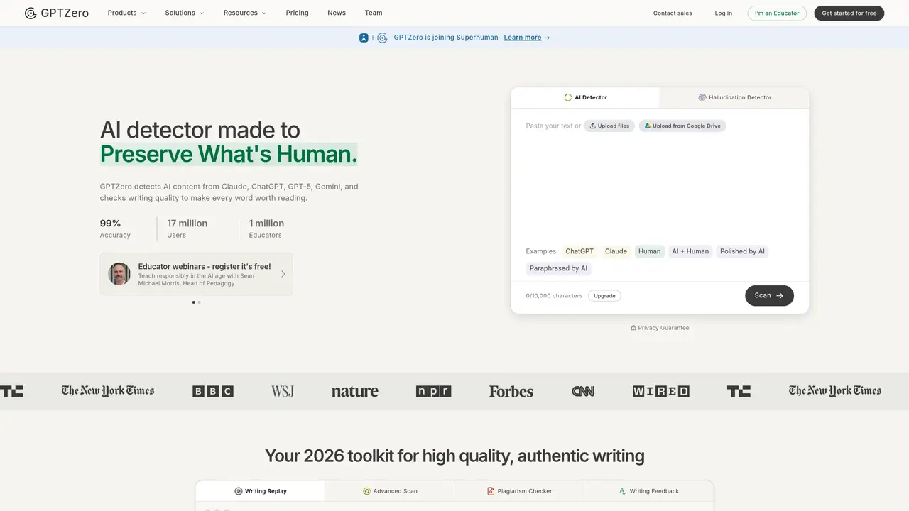Follow the Learn more link in banner
The width and height of the screenshot is (909, 511).
click(527, 38)
